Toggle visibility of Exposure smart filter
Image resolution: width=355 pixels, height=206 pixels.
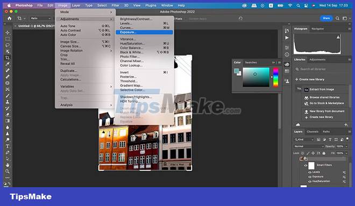coord(310,177)
